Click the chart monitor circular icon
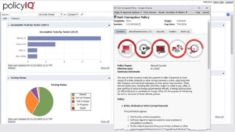Screen dimensions: 235x132 tap(161, 49)
